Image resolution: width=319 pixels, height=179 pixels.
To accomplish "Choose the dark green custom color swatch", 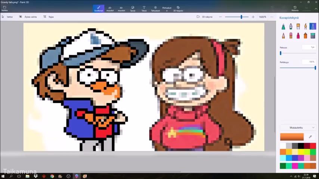I will tap(283, 166).
